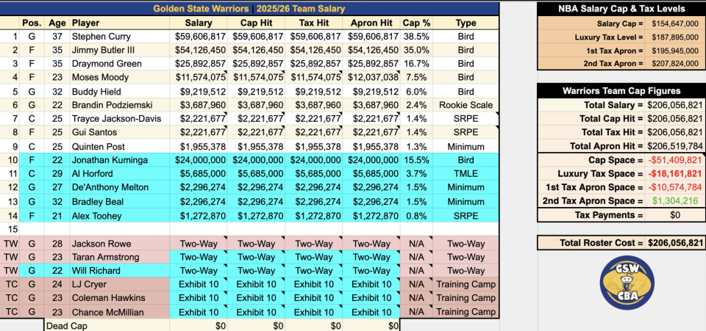Select the Tax Payments $0 value cell
706x331 pixels.
pyautogui.click(x=675, y=215)
